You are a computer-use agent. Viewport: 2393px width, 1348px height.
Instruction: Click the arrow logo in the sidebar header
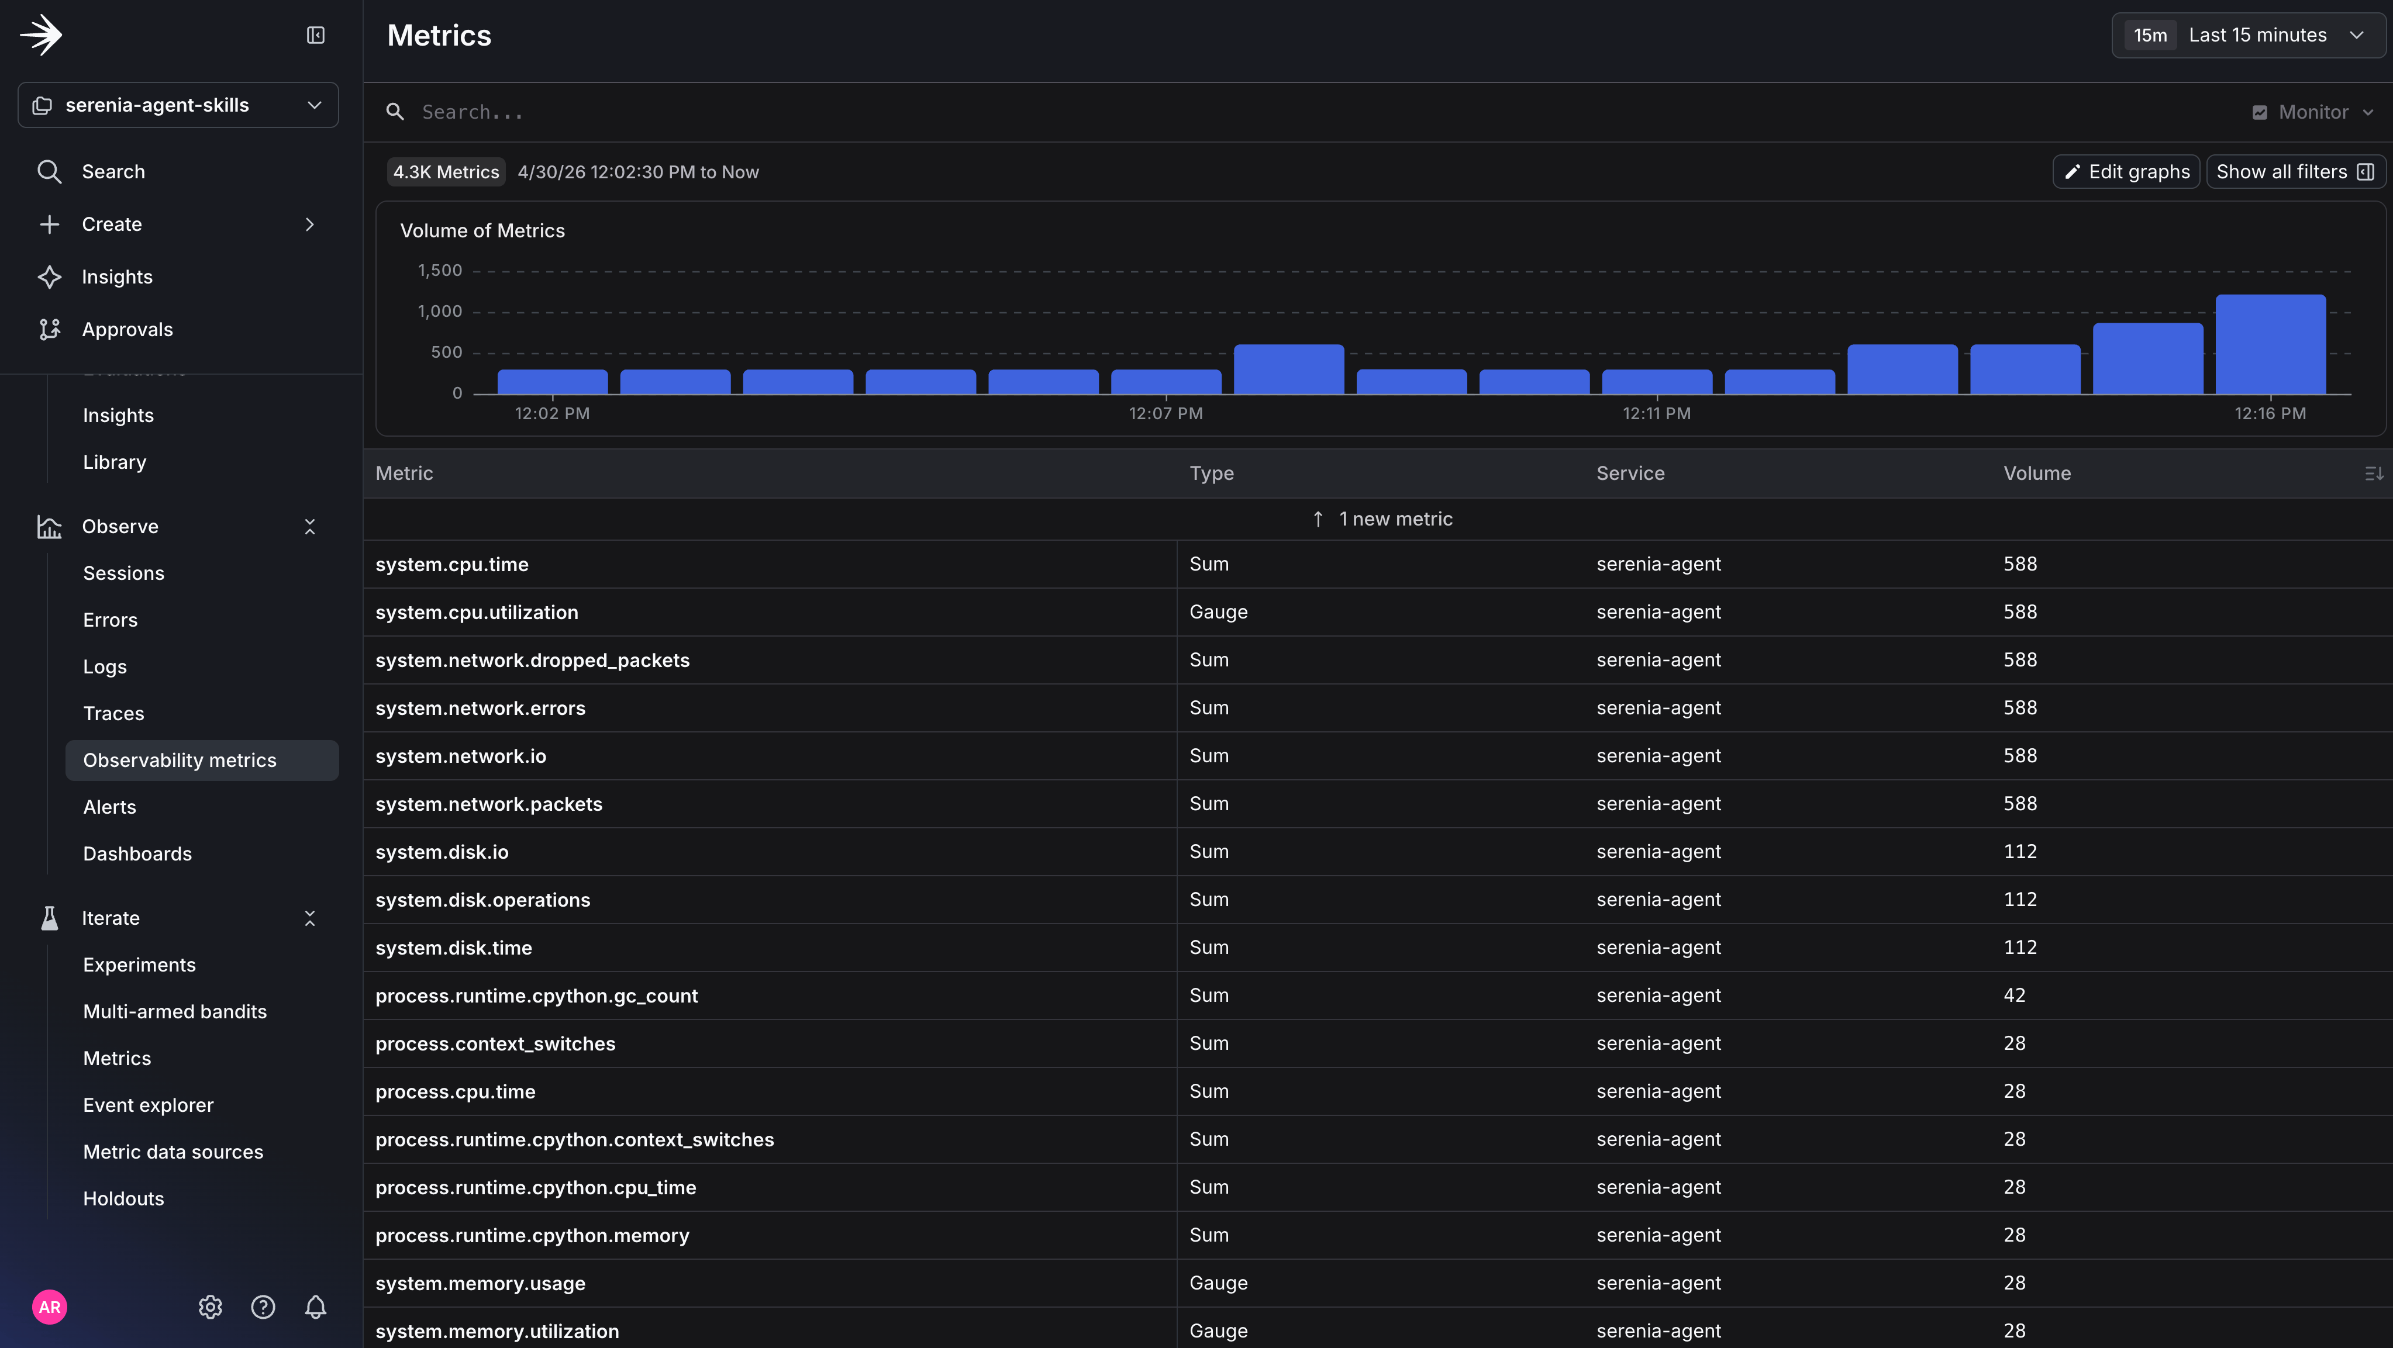pyautogui.click(x=41, y=35)
